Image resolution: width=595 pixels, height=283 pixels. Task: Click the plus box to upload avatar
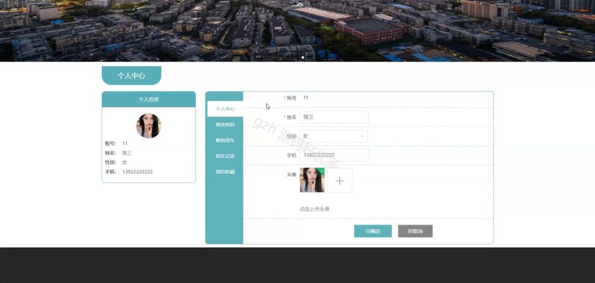click(339, 181)
